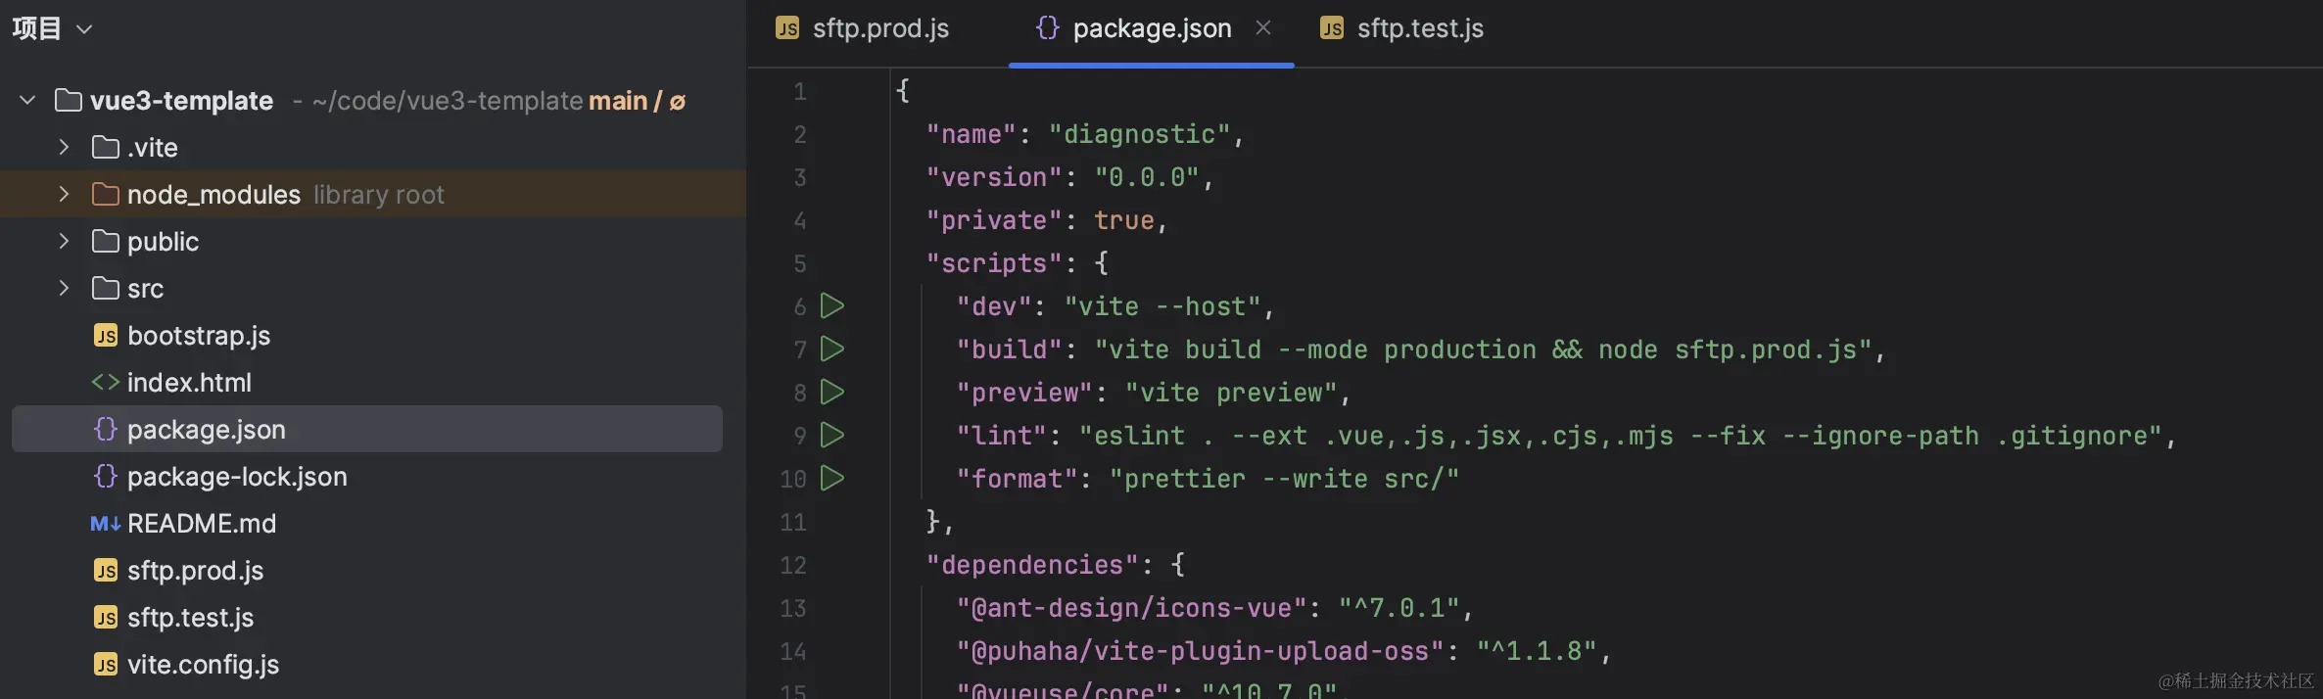
Task: Open vite.config.js in project tree
Action: 203,665
